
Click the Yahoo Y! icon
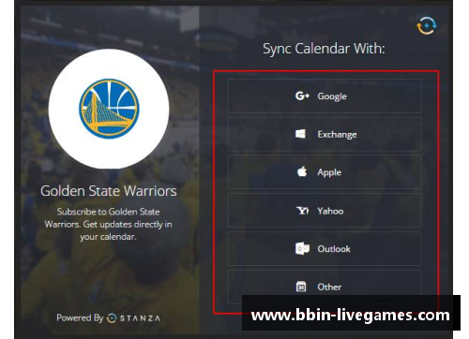[302, 211]
